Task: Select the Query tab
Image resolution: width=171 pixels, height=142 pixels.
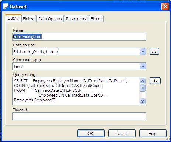Action: tap(13, 18)
